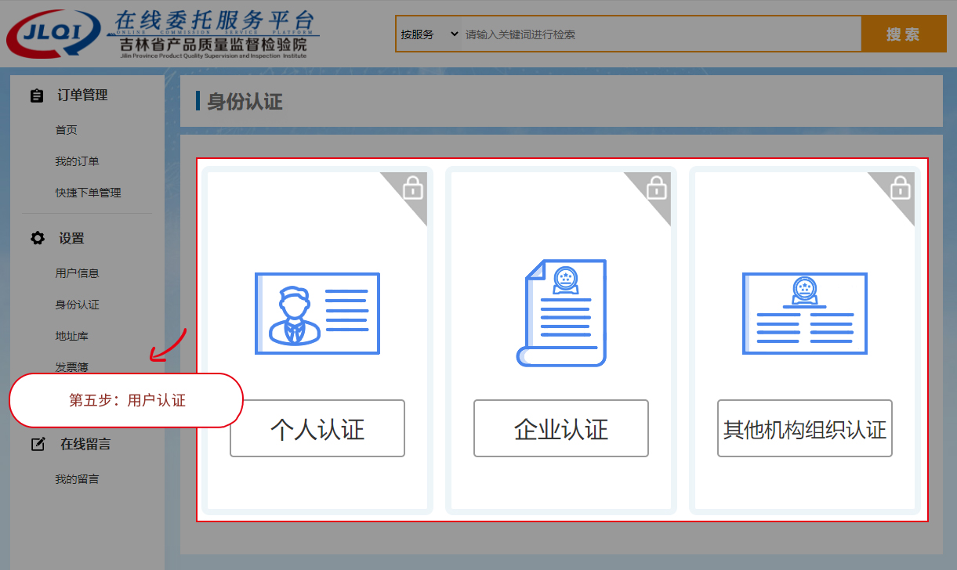Click the personal ID card icon
The width and height of the screenshot is (957, 570).
click(317, 313)
